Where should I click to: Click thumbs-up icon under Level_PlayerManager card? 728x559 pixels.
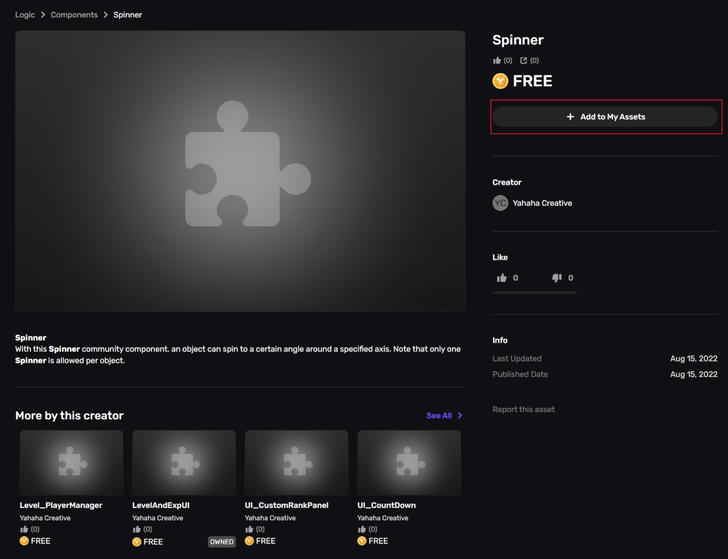coord(24,529)
